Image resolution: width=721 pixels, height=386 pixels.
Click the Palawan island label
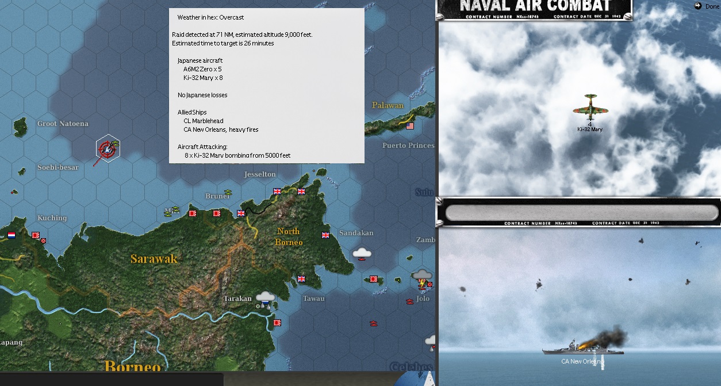pyautogui.click(x=388, y=105)
